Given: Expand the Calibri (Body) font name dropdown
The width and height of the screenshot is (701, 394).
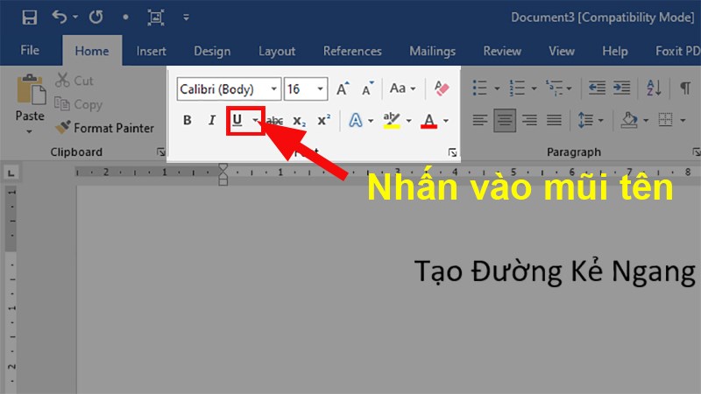Looking at the screenshot, I should tap(274, 89).
